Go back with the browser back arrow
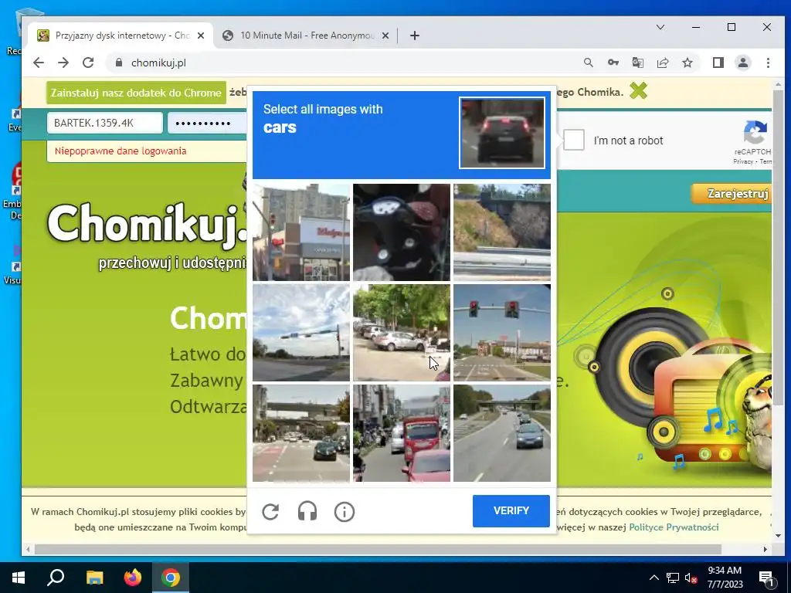Screen dimensions: 791x593 click(x=39, y=63)
